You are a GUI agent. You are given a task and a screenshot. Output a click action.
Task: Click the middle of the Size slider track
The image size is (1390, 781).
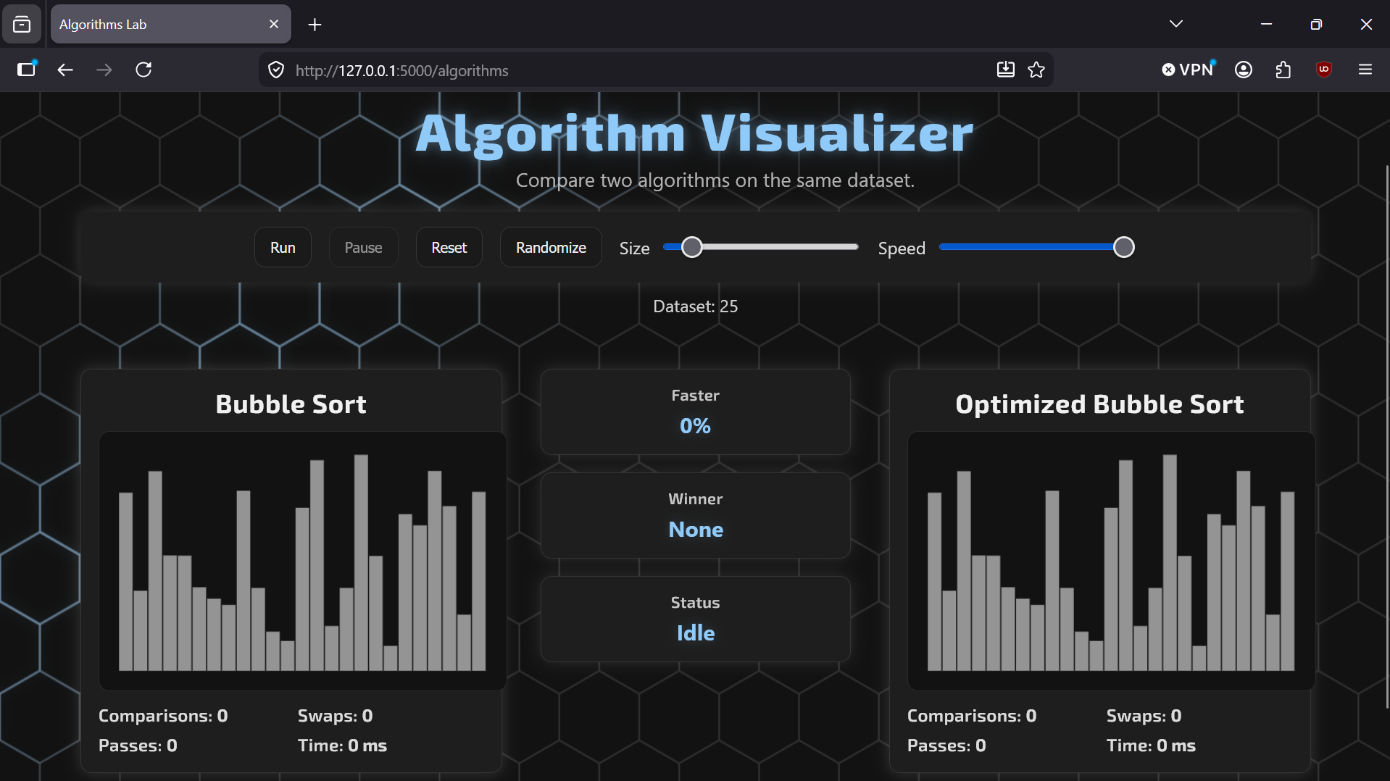(761, 247)
